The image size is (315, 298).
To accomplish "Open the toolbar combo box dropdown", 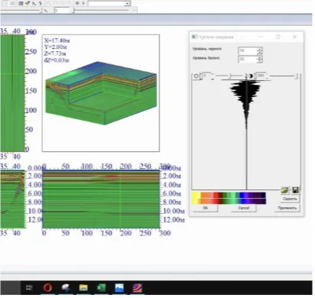I will (127, 3).
